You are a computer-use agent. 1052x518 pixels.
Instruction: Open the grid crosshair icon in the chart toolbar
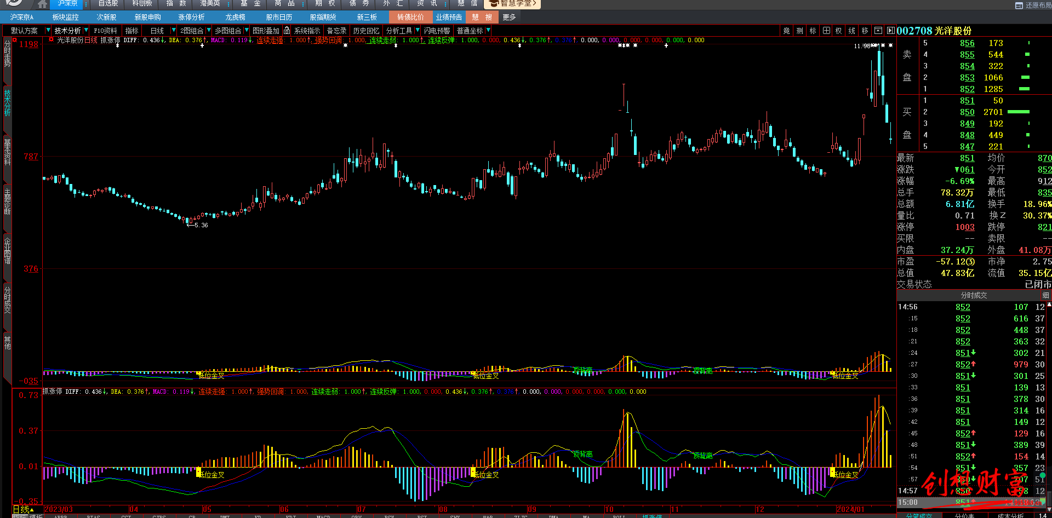tap(826, 31)
